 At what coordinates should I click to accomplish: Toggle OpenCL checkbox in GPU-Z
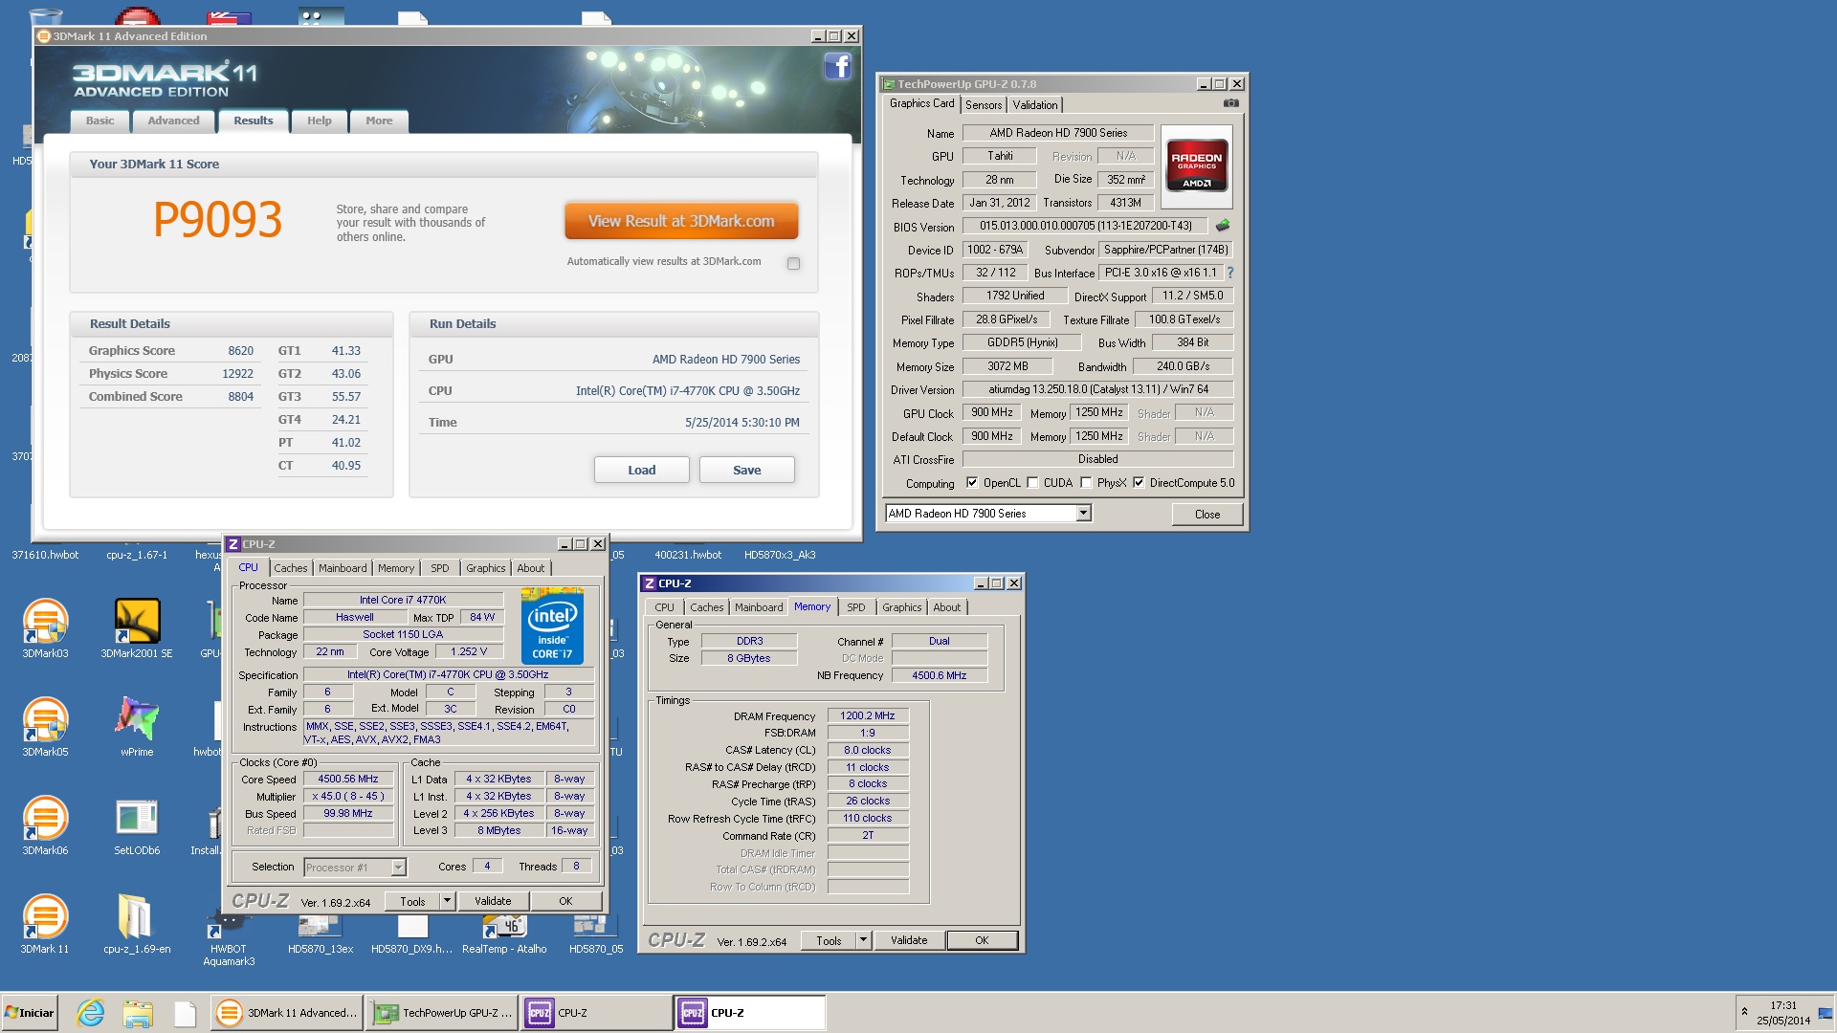pyautogui.click(x=972, y=483)
